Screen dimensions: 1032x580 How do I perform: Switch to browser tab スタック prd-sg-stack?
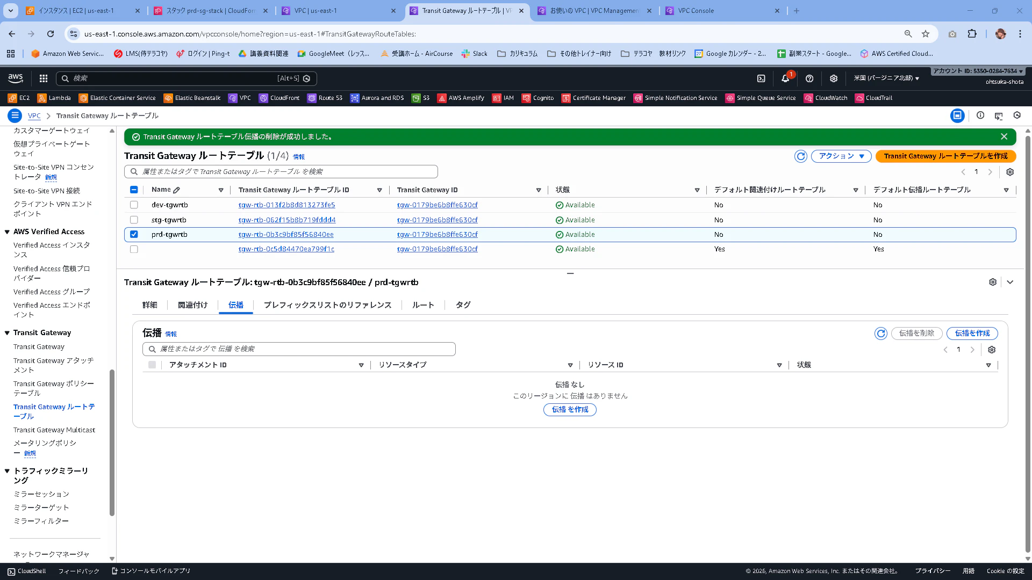[210, 11]
